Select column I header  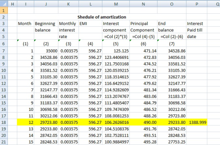[26, 4]
